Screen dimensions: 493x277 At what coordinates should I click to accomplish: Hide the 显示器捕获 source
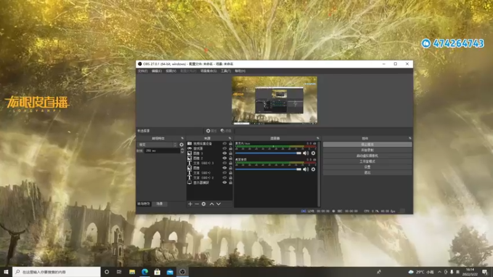tap(224, 182)
